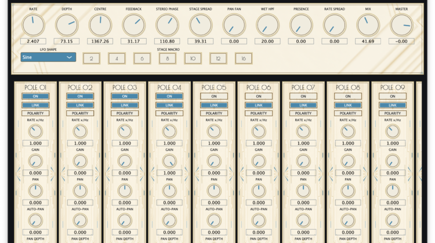Toggle Pole 07 LINK button
This screenshot has width=435, height=243.
click(x=303, y=105)
